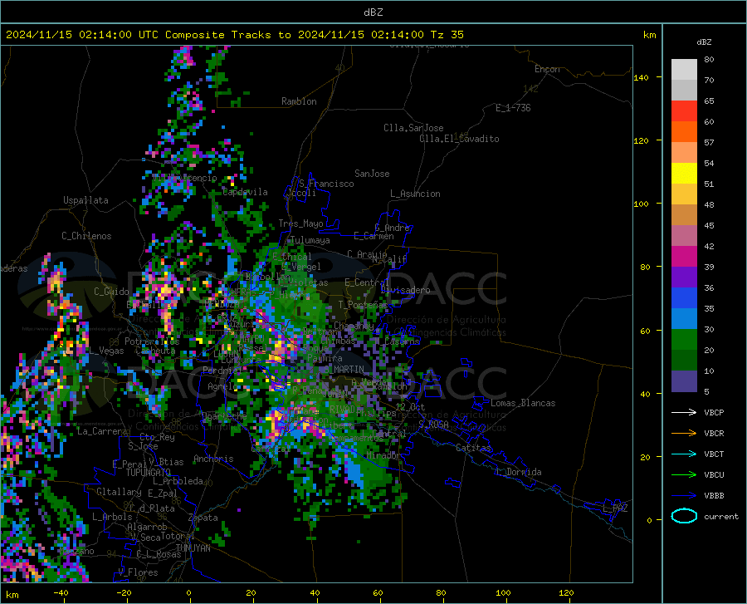Select the light blue 30-35 dBZ swatch
Screen dimensions: 747x604
(x=684, y=319)
